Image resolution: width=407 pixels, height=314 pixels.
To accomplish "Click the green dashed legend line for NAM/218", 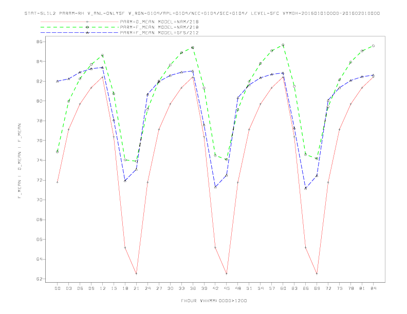I will coord(80,27).
